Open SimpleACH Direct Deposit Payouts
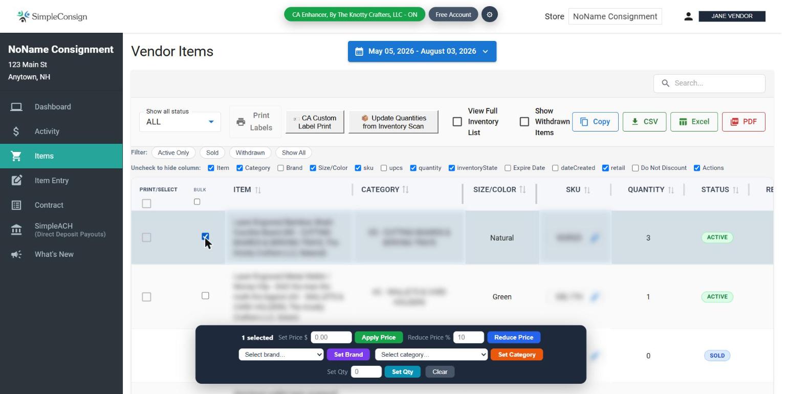The width and height of the screenshot is (786, 394). (x=61, y=230)
